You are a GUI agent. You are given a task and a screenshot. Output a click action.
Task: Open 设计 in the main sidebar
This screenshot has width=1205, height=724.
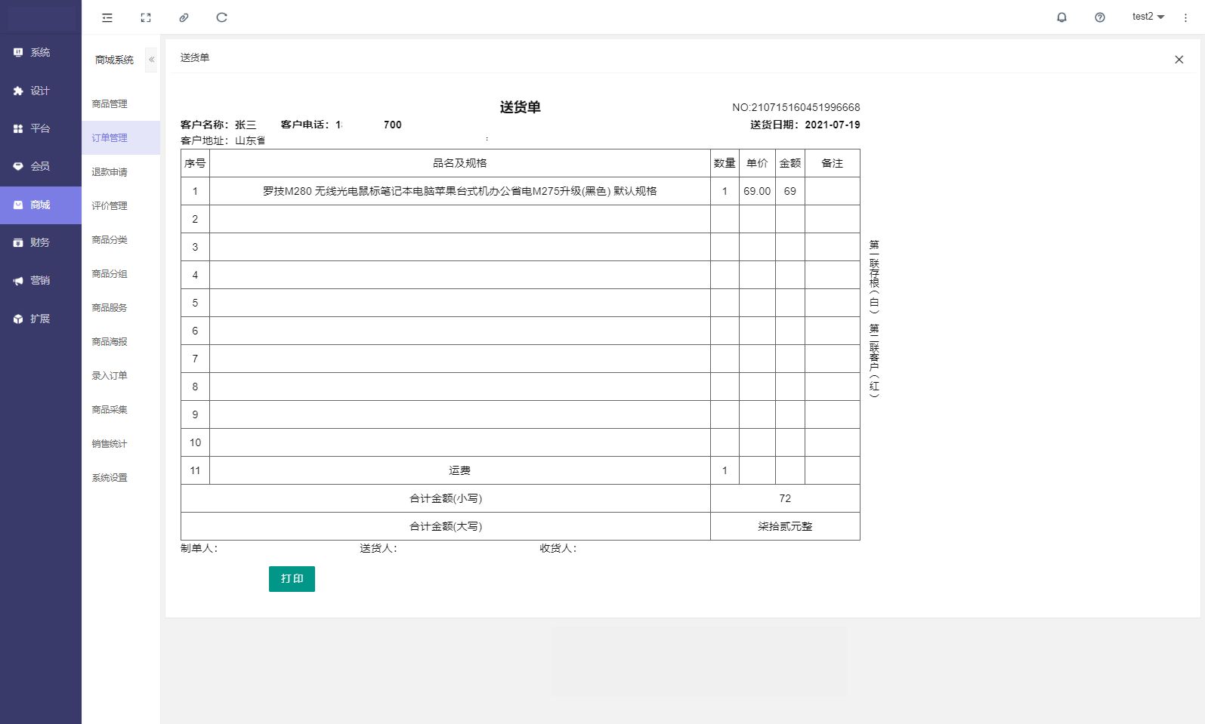pyautogui.click(x=40, y=91)
